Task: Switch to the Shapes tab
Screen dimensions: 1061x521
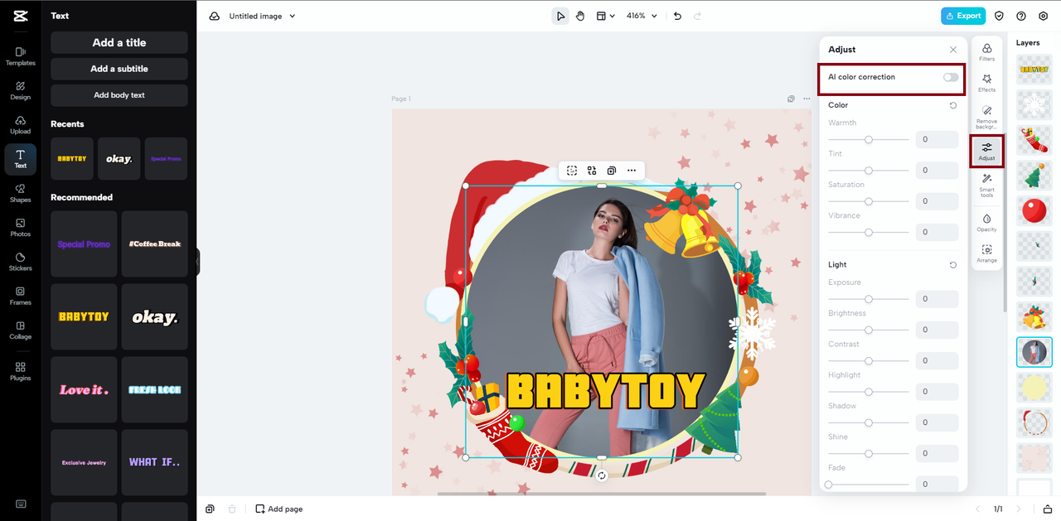Action: coord(21,193)
